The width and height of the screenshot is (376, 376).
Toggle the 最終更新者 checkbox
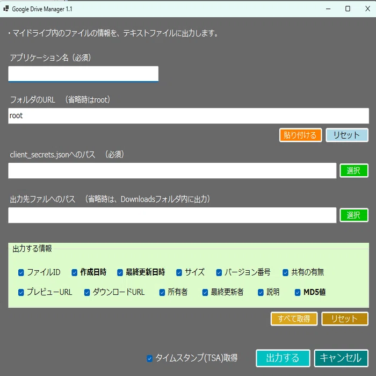pyautogui.click(x=205, y=292)
